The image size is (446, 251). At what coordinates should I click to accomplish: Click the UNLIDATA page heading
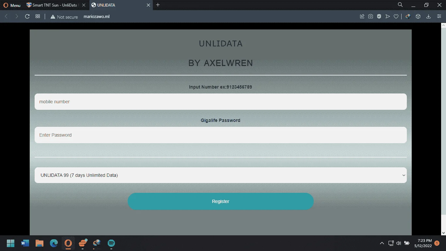coord(221,43)
